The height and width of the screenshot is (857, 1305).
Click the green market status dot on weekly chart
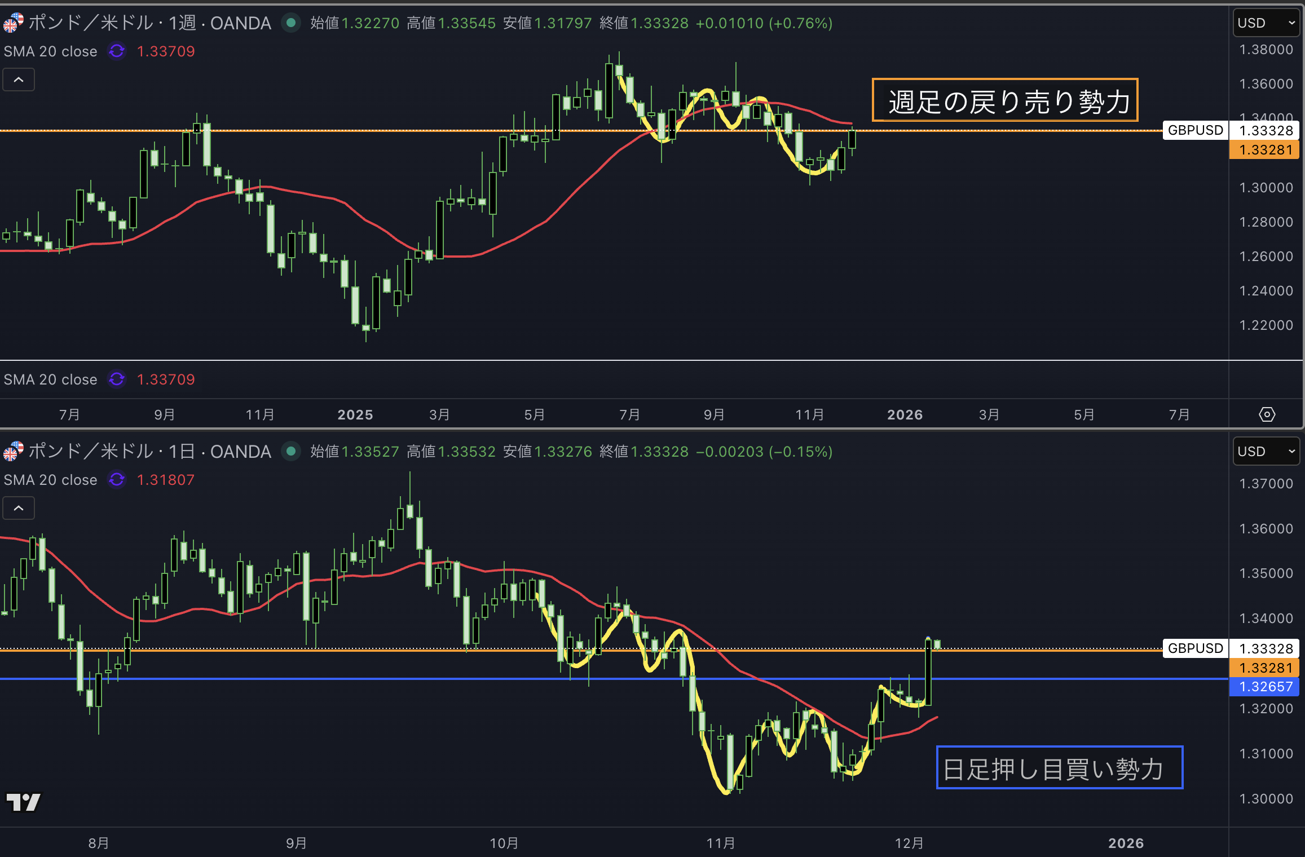coord(291,23)
